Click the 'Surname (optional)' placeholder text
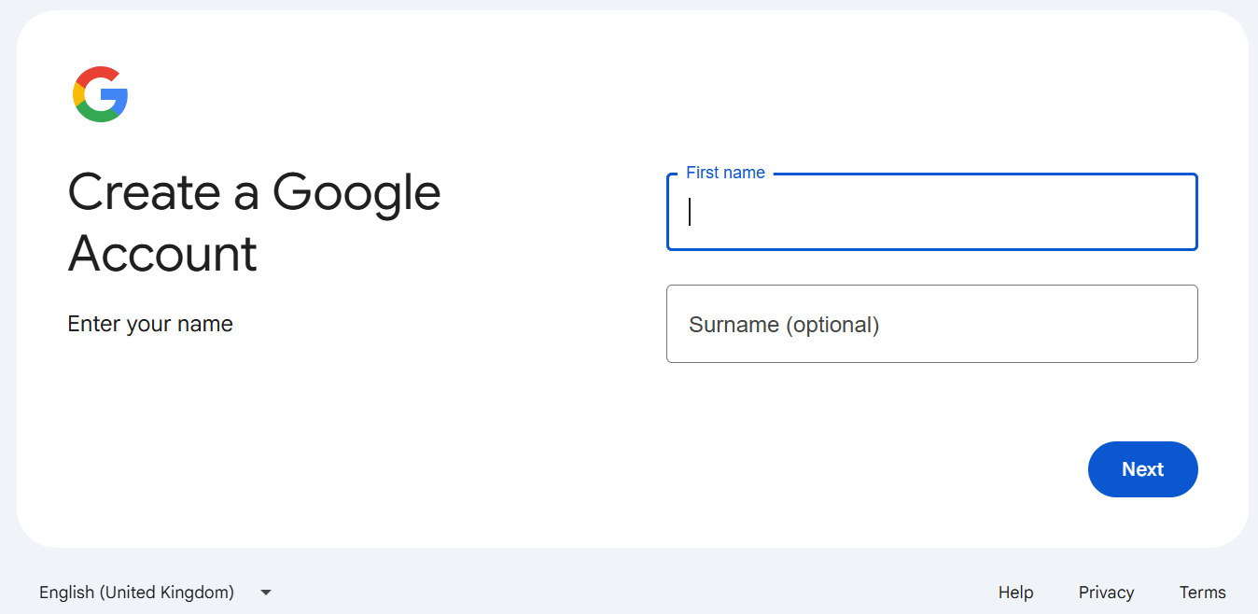 [784, 325]
